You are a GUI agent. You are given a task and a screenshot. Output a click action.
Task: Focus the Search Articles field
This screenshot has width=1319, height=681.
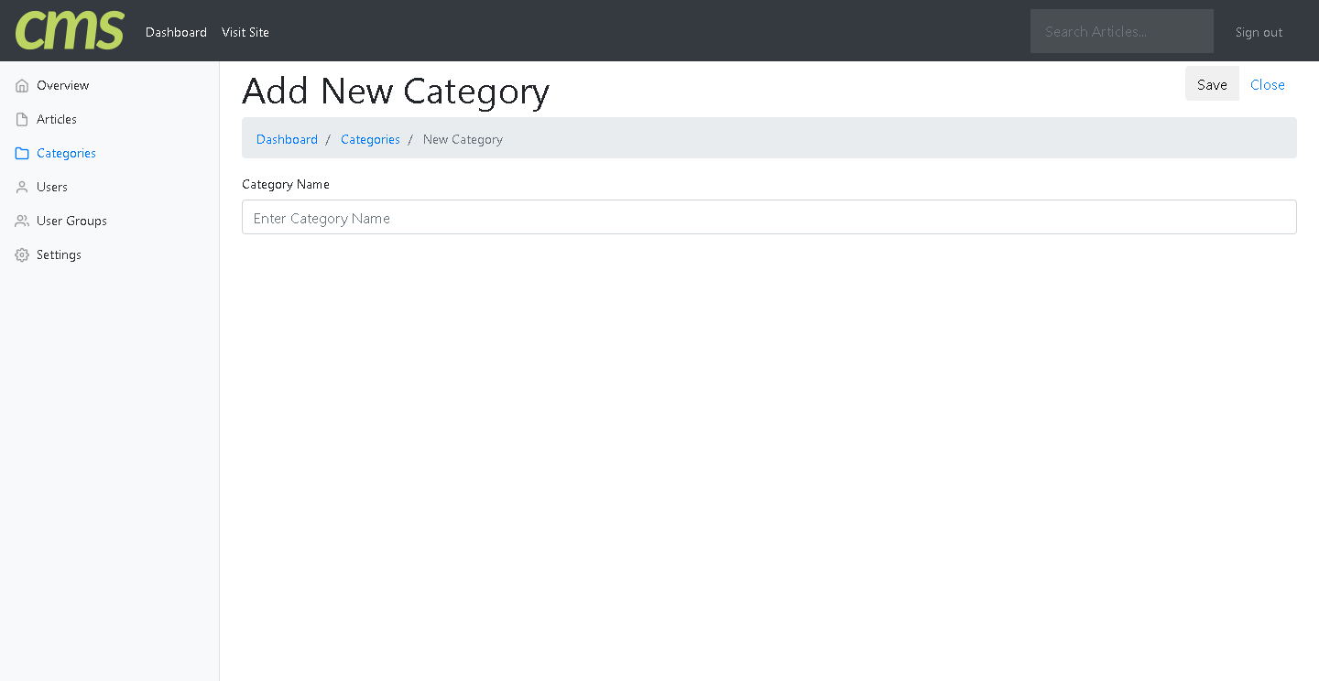pos(1121,31)
